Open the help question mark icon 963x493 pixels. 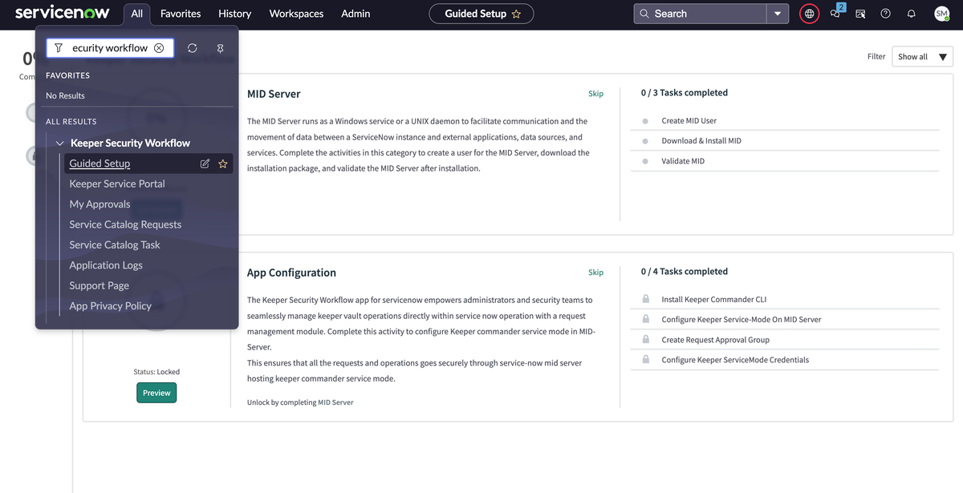(885, 14)
